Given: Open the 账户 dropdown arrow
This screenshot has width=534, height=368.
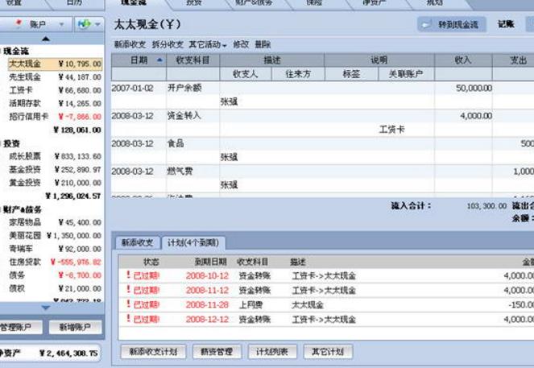Looking at the screenshot, I should click(x=62, y=24).
